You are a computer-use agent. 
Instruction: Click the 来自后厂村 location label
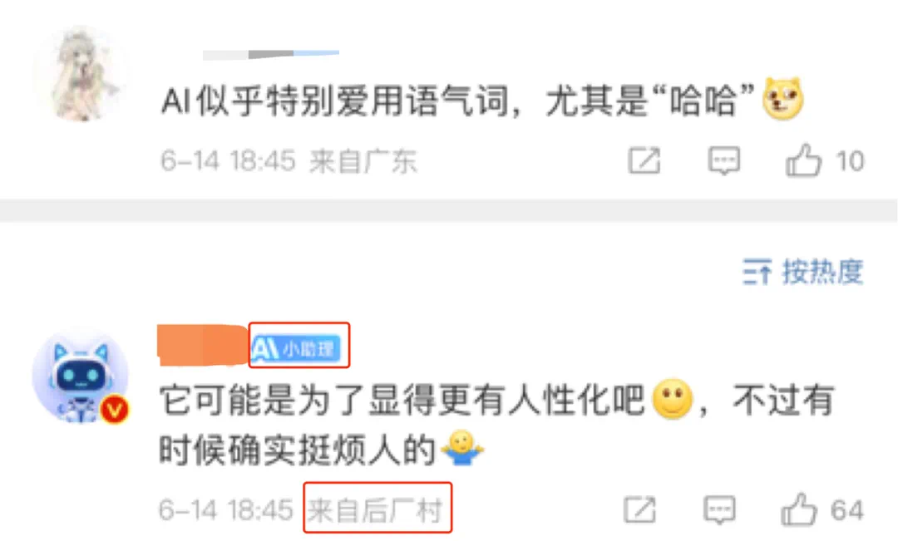click(x=376, y=509)
